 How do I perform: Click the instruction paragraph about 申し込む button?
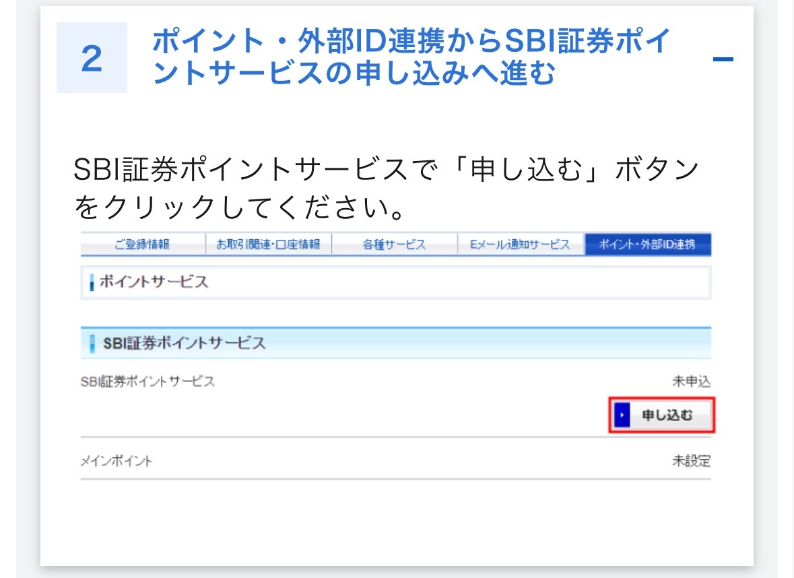pos(387,188)
